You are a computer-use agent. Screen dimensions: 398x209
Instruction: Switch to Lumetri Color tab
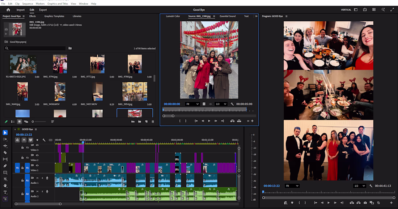tap(173, 16)
